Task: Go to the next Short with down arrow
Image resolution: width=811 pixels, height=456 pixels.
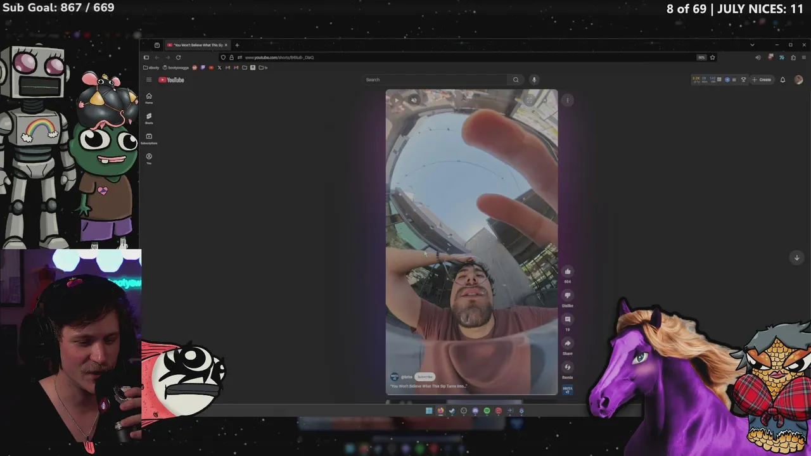Action: 797,257
